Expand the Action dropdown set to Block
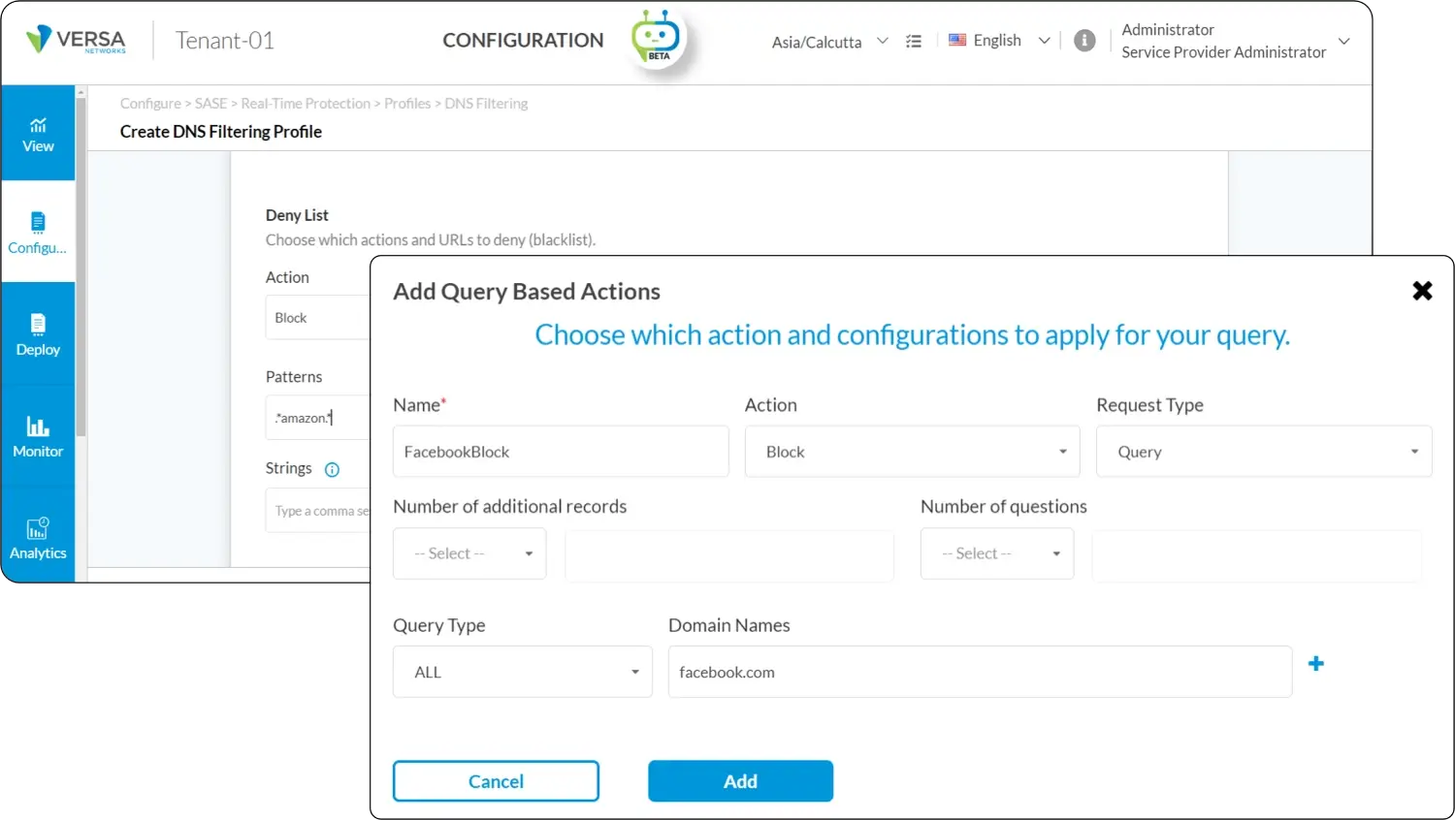This screenshot has width=1455, height=820. tap(912, 452)
